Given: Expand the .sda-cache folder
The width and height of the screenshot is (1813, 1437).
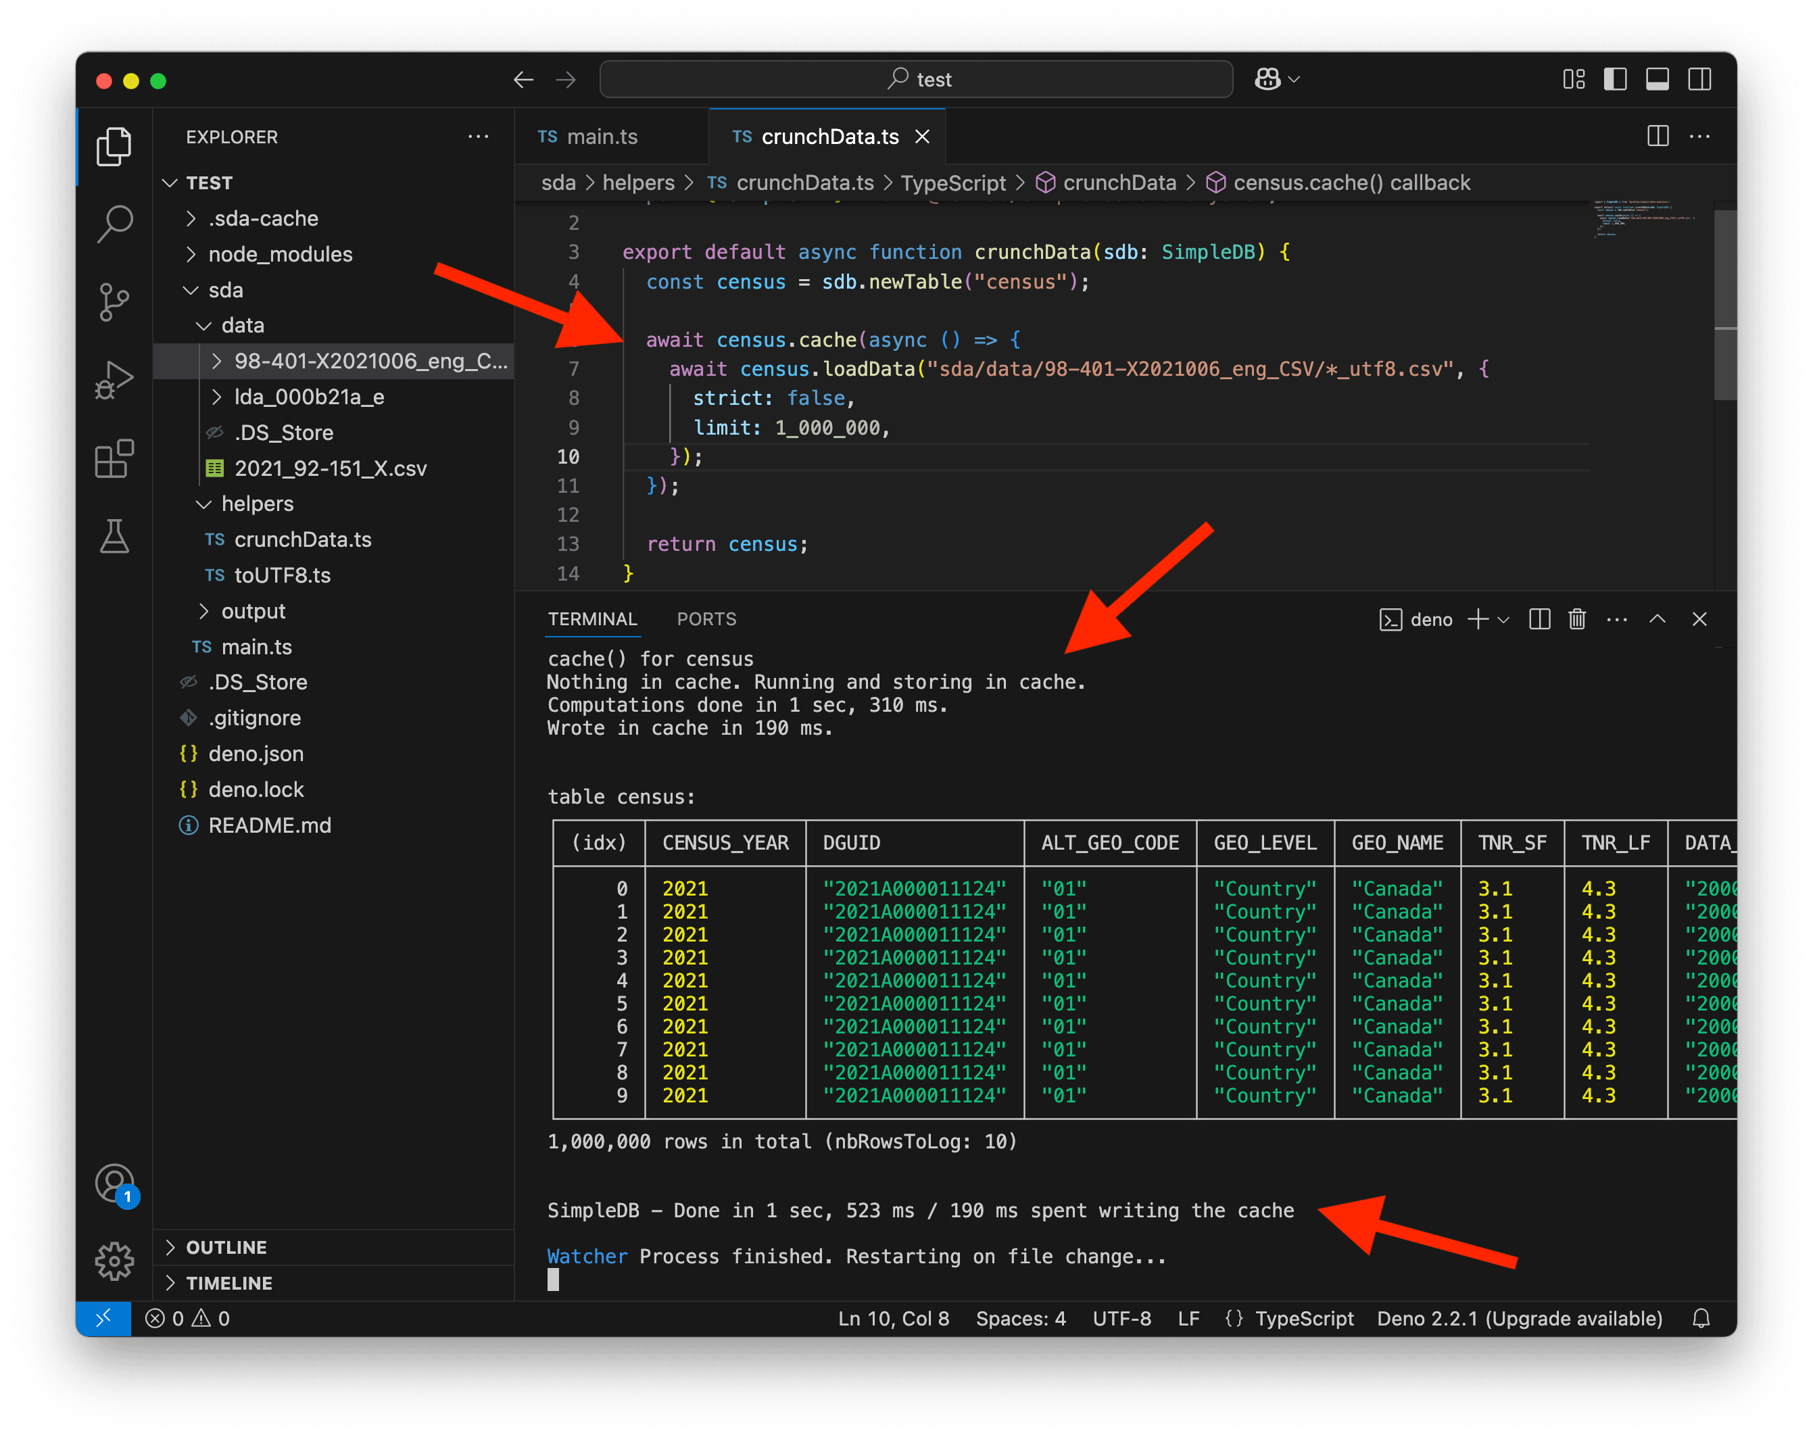Looking at the screenshot, I should 333,218.
